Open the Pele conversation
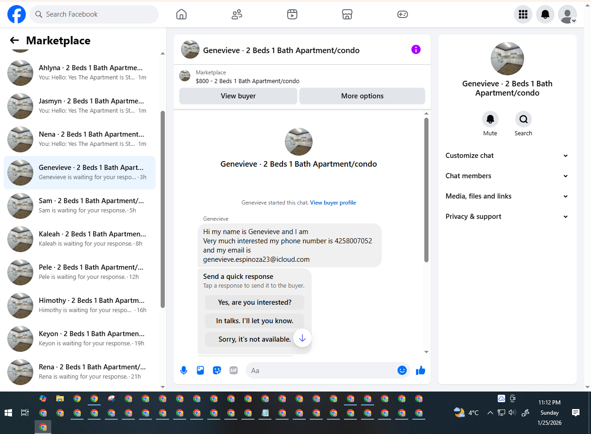Viewport: 591px width, 434px height. pos(79,272)
